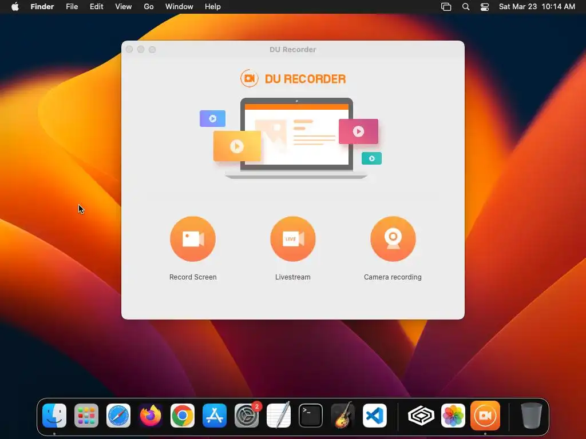Image resolution: width=586 pixels, height=439 pixels.
Task: Open the View menu
Action: click(124, 7)
